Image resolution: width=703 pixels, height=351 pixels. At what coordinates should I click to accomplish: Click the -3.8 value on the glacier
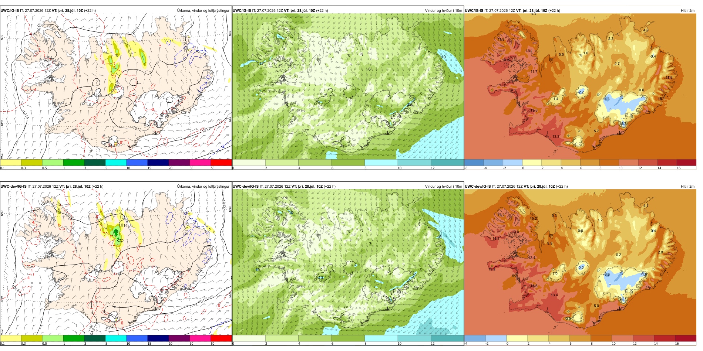(607, 275)
